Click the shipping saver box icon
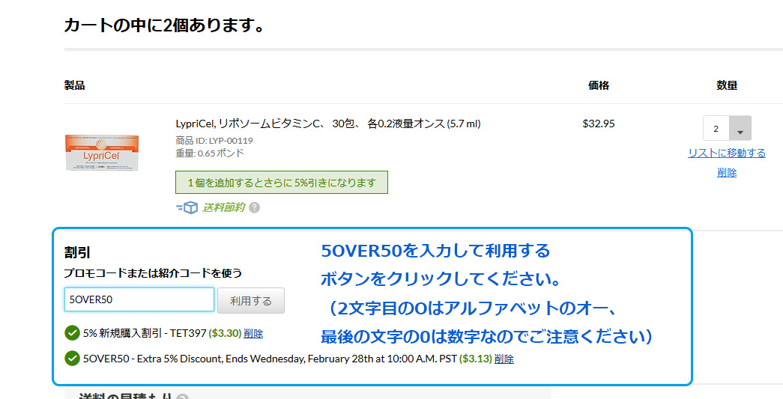The height and width of the screenshot is (399, 783). pyautogui.click(x=187, y=207)
